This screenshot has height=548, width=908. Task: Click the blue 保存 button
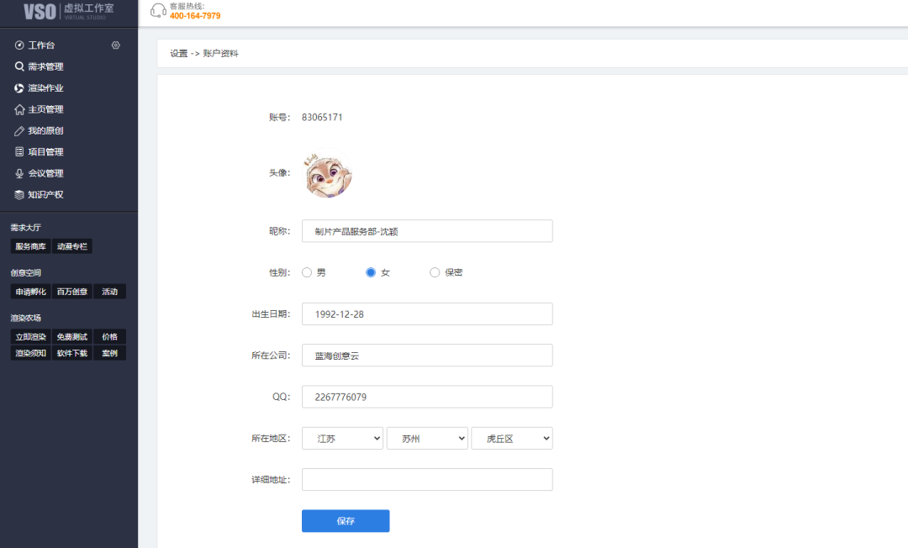[346, 521]
